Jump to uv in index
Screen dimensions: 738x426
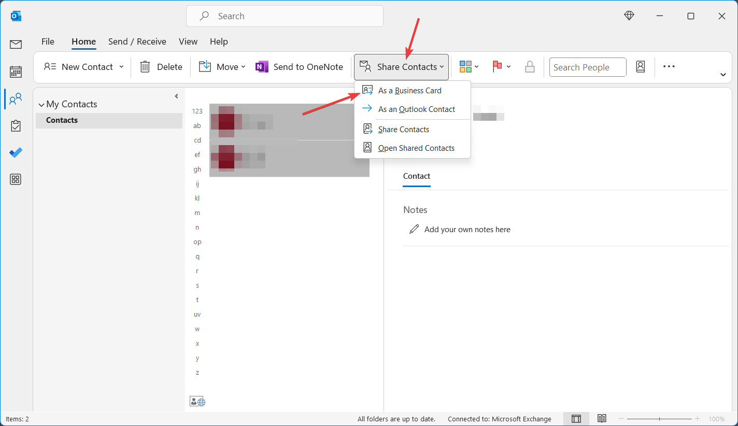[x=197, y=314]
